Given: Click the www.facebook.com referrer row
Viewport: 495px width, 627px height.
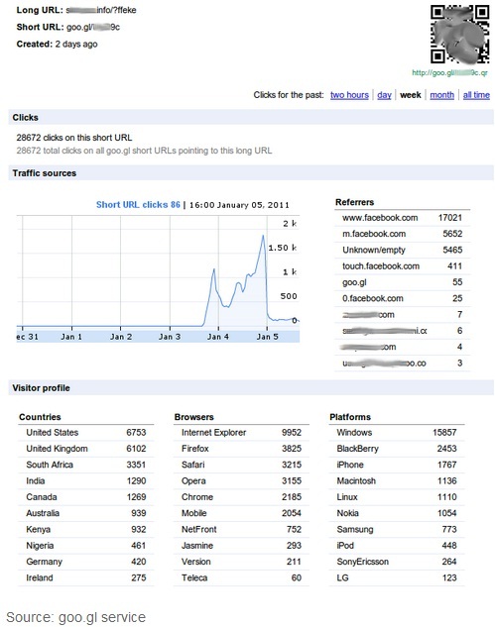Looking at the screenshot, I should point(402,218).
